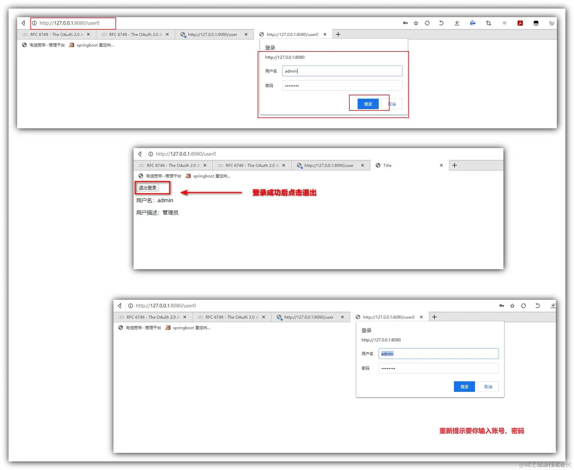574x470 pixels.
Task: Open new tab with plus icon in middle browser
Action: tap(455, 165)
